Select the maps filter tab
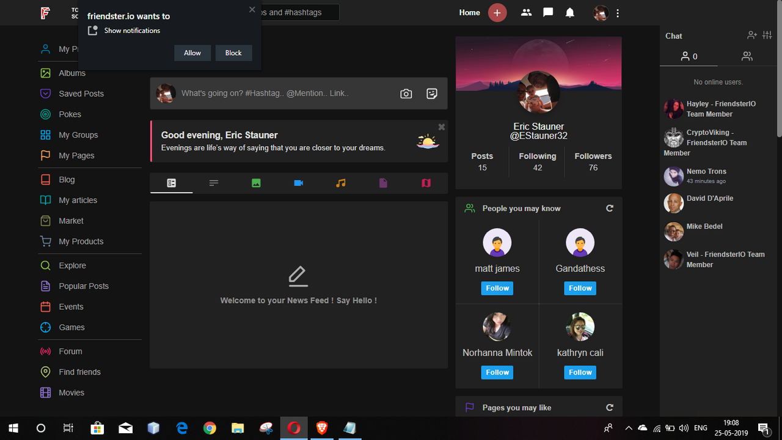 point(426,183)
